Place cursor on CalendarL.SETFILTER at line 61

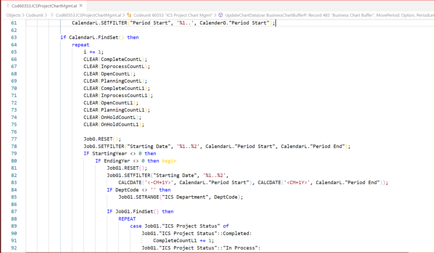99,23
